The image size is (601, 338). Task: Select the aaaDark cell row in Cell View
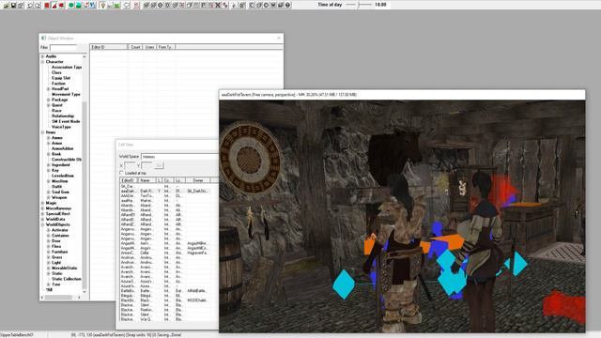click(165, 191)
